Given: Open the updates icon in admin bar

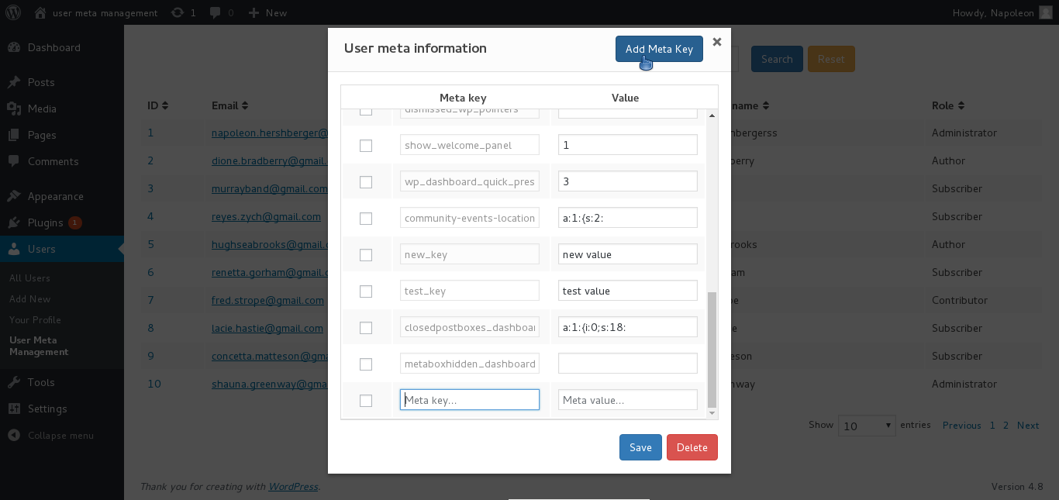Looking at the screenshot, I should (178, 12).
